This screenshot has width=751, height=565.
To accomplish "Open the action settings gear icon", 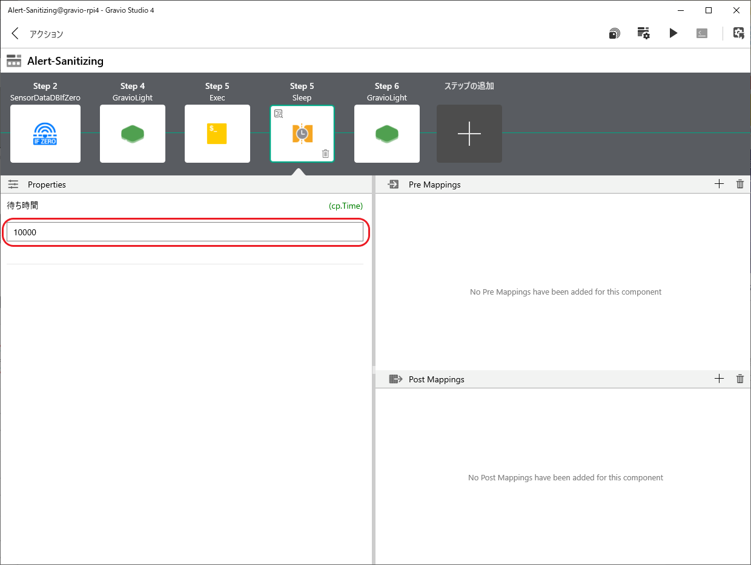I will click(x=643, y=33).
